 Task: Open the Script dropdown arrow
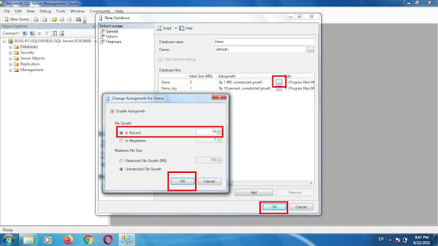pos(176,28)
